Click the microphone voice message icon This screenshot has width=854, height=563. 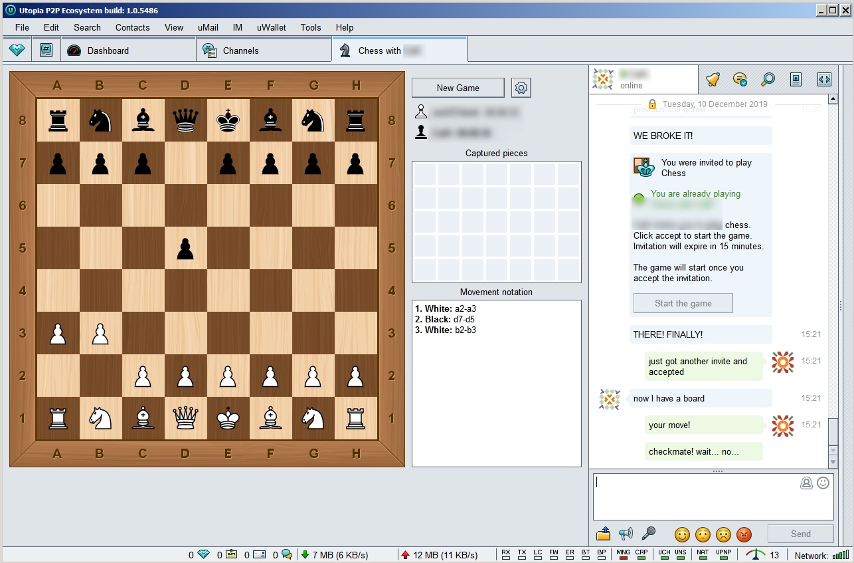pyautogui.click(x=648, y=534)
